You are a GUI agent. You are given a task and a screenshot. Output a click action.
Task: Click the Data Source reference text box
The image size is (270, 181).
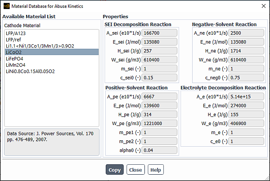coord(52,142)
